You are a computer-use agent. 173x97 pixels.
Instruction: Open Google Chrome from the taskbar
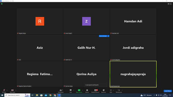50,95
